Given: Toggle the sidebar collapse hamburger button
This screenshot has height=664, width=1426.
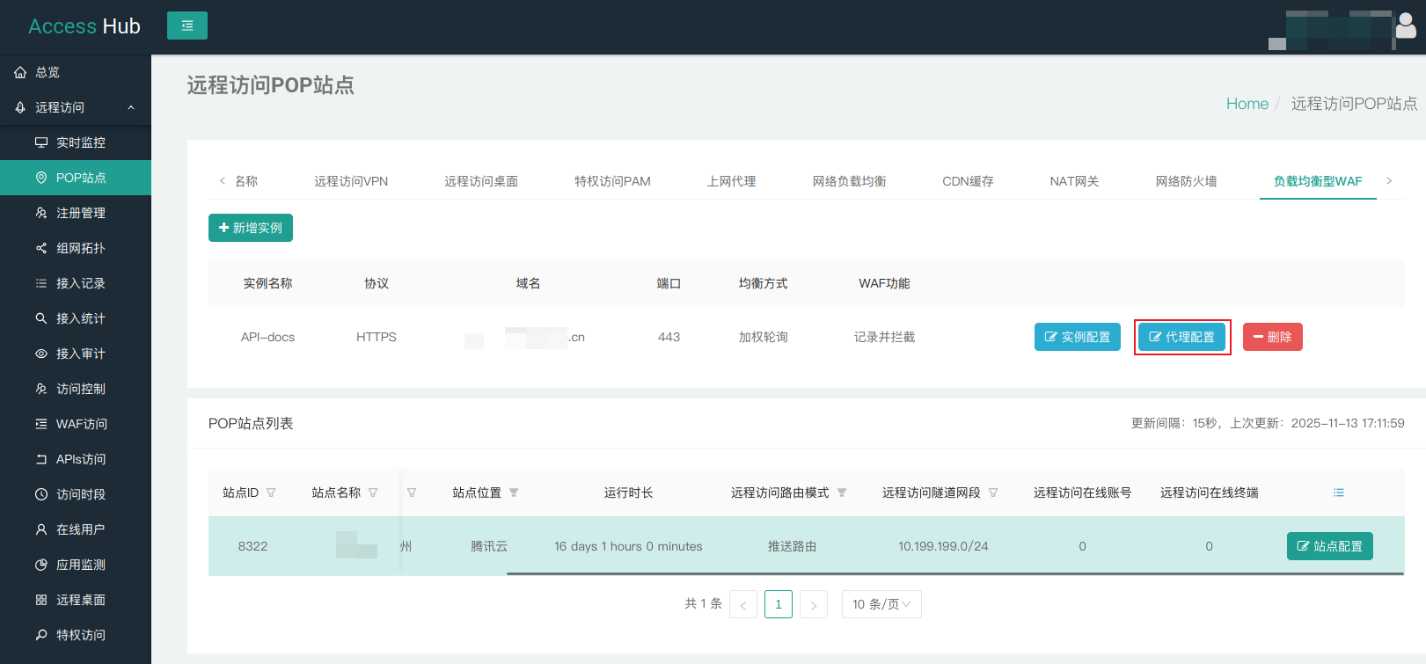Looking at the screenshot, I should click(x=187, y=26).
